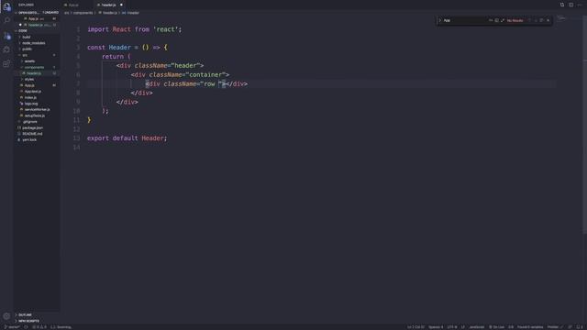Close the Find widget
This screenshot has width=587, height=330.
[x=548, y=20]
